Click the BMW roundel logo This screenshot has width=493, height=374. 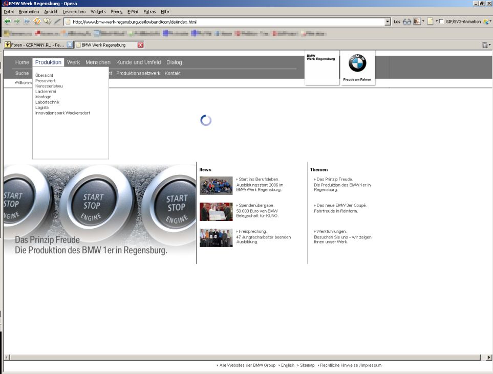point(357,63)
